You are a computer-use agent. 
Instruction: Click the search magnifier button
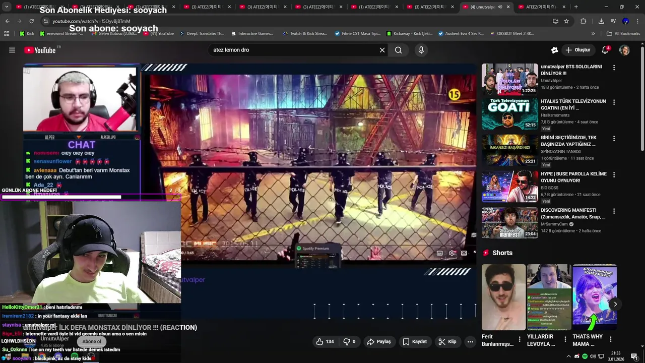click(399, 50)
